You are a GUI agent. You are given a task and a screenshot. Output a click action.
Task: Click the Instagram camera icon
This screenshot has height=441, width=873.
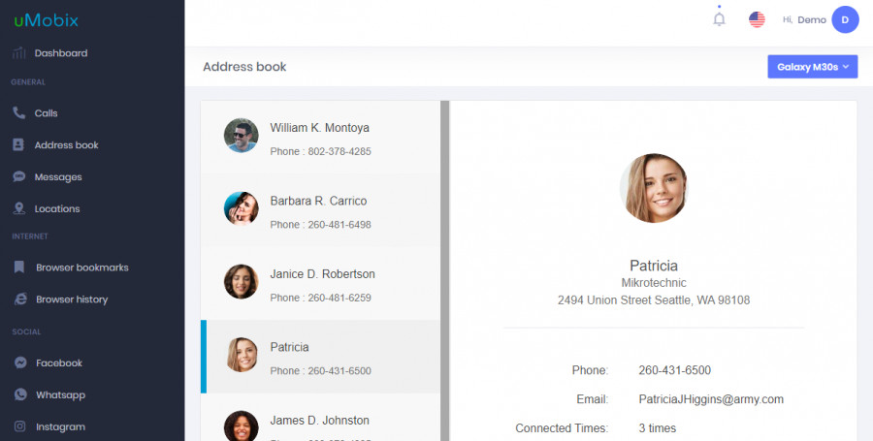point(20,426)
